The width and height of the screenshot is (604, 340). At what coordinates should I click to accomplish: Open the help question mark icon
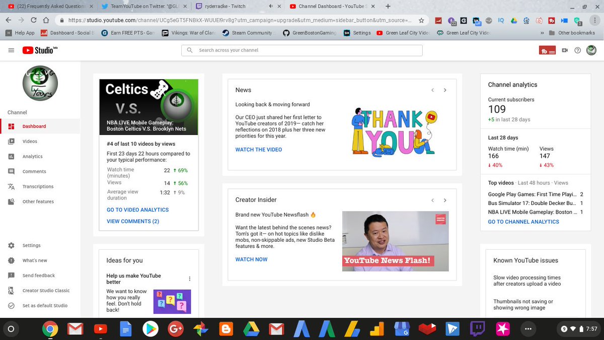click(x=578, y=50)
